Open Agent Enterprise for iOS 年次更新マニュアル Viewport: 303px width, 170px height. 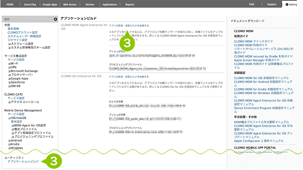(x=263, y=128)
